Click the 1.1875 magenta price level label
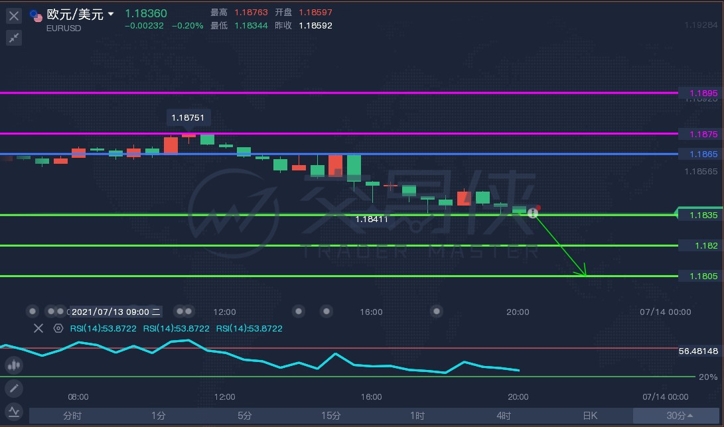The height and width of the screenshot is (427, 724). pos(703,134)
